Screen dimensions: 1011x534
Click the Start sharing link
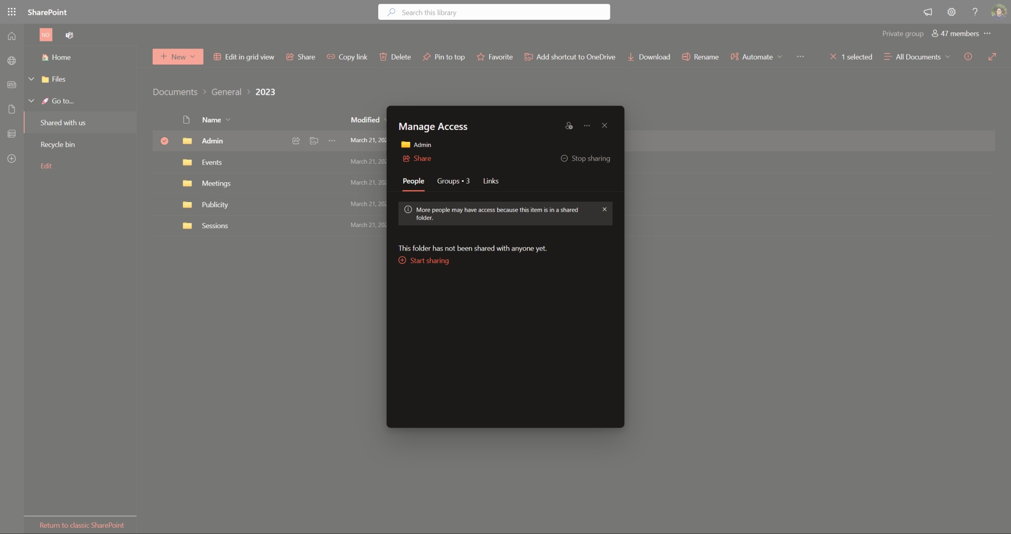tap(429, 261)
